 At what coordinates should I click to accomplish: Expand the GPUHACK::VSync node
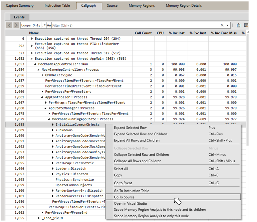coord(42,75)
